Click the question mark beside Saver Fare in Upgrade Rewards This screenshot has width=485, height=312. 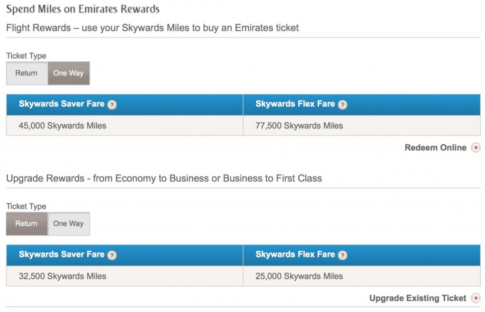112,255
